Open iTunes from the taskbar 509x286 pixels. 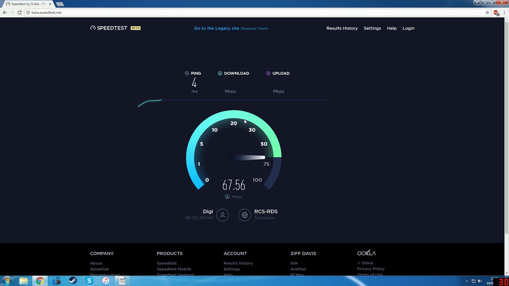(x=106, y=281)
